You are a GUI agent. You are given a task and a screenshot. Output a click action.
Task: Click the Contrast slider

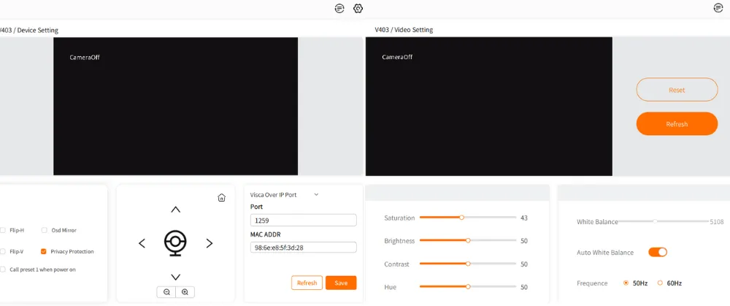(468, 264)
